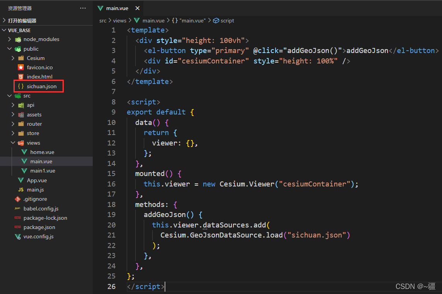Collapse the views folder chevron
This screenshot has width=442, height=294.
13,142
